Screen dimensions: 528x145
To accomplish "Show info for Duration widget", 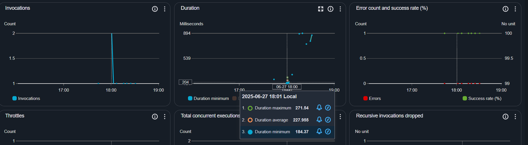I will (x=331, y=9).
